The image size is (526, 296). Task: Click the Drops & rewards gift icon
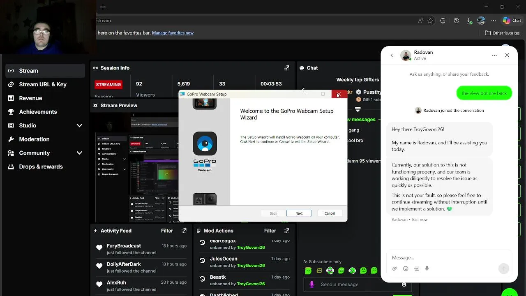[x=11, y=166]
